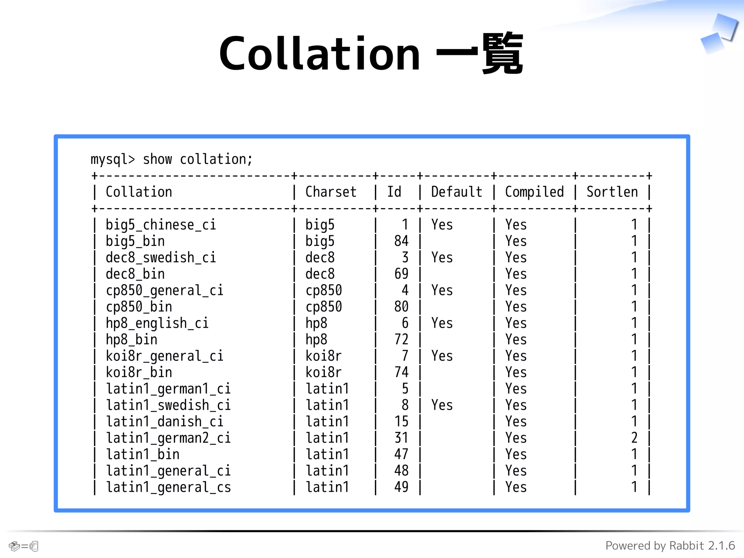The height and width of the screenshot is (558, 744).
Task: Select the latin1_bin collation name
Action: coord(142,455)
